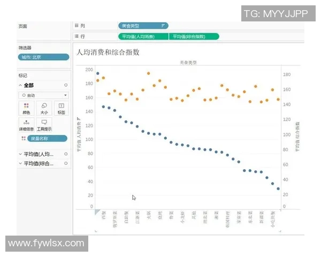
Task: Click the 俄罗斯菜 category axis label
Action: tap(115, 220)
